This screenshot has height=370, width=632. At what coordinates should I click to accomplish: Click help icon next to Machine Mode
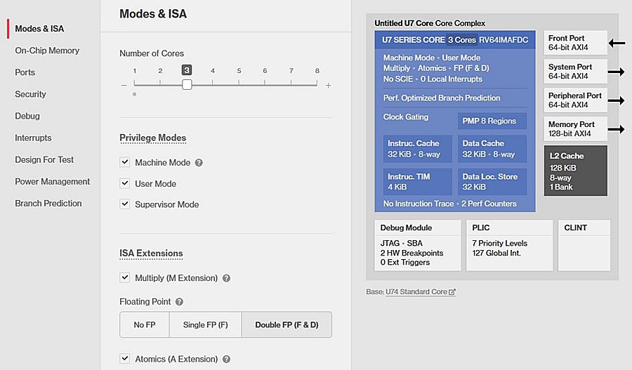tap(199, 163)
